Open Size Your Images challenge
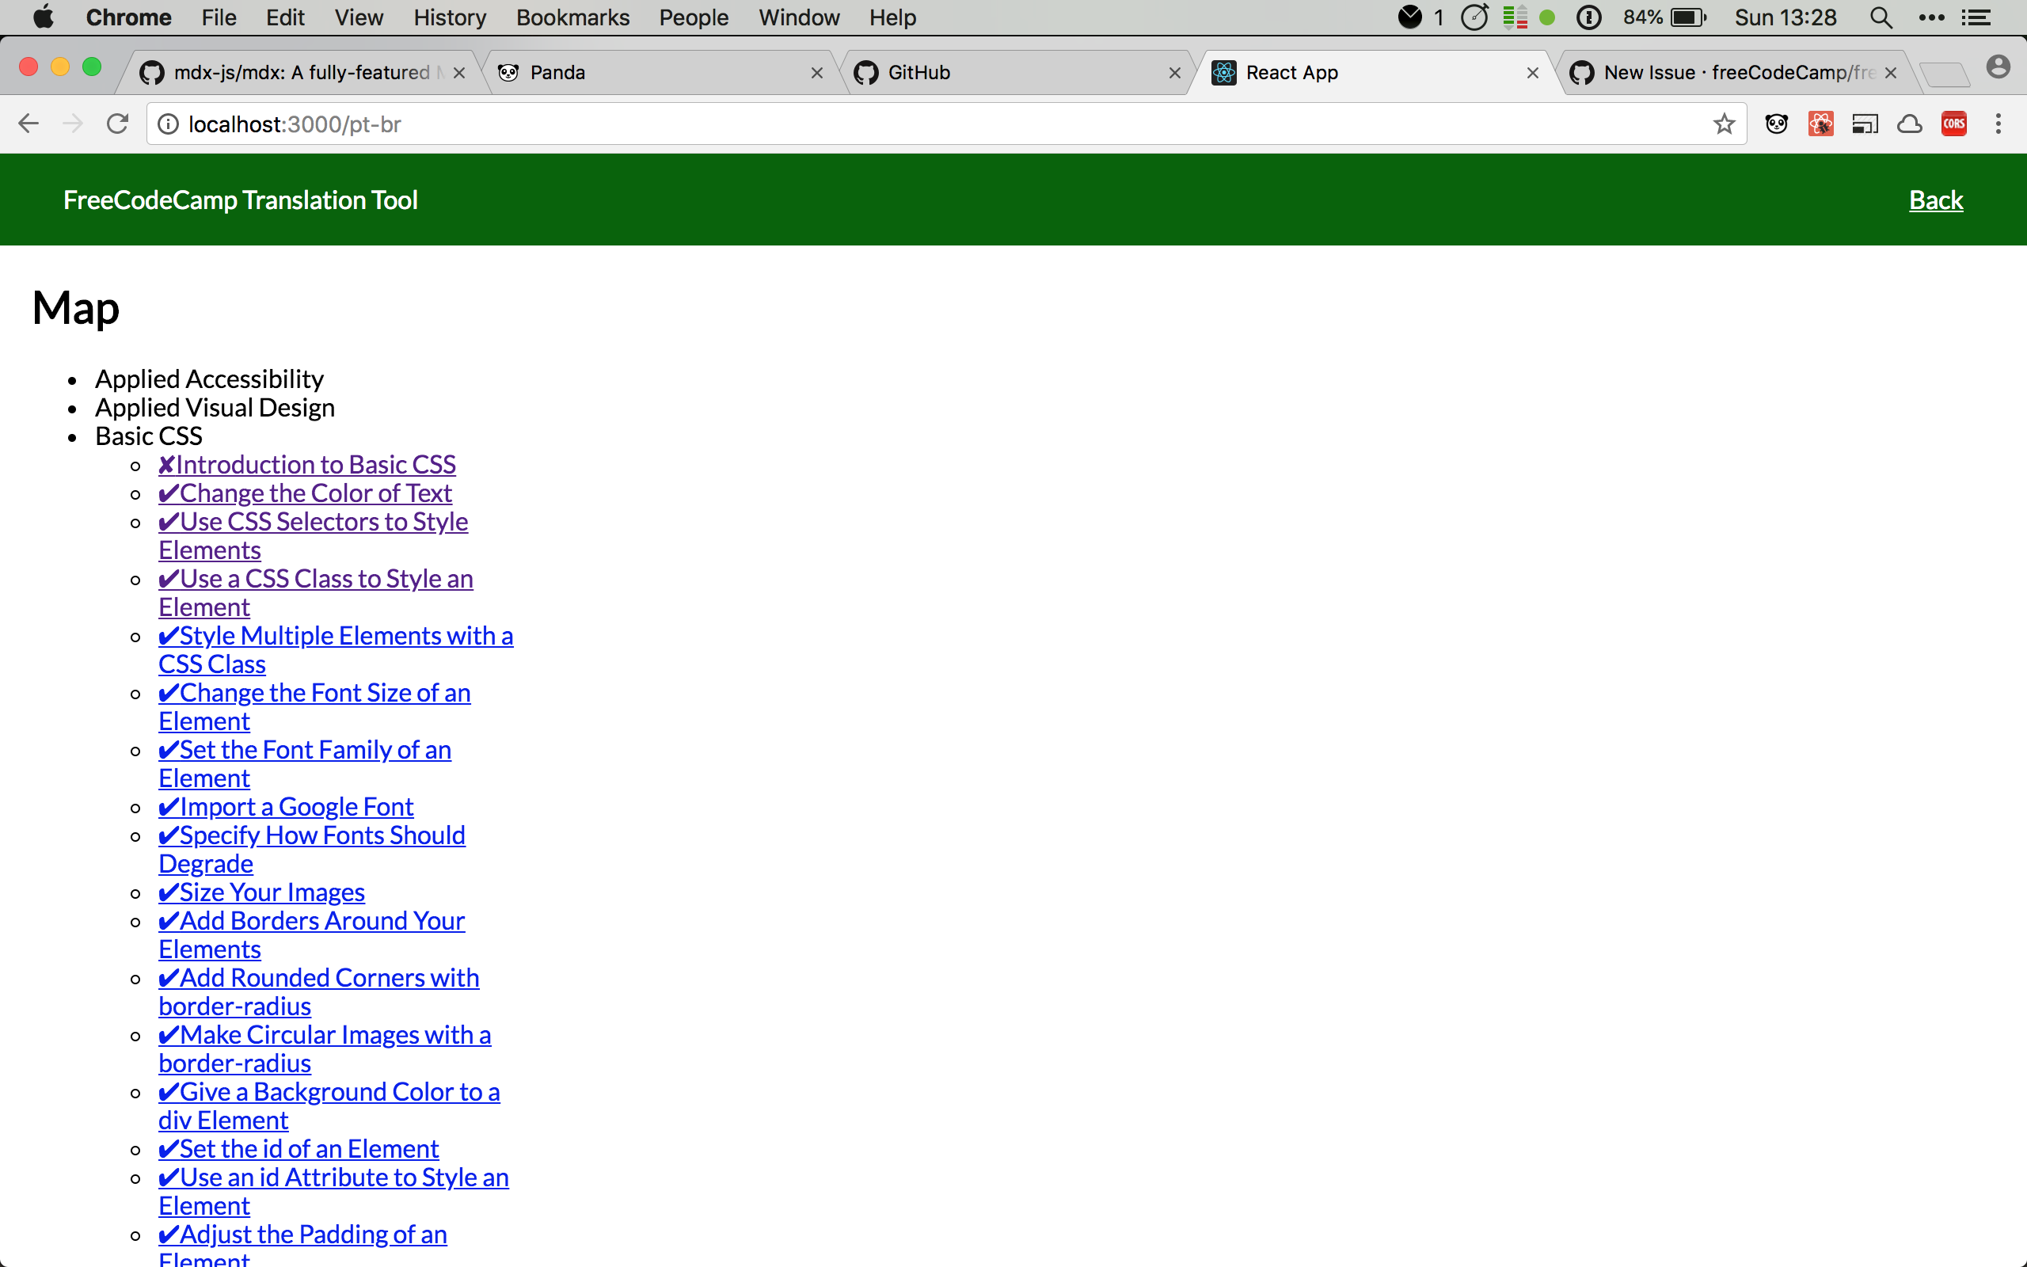 261,892
